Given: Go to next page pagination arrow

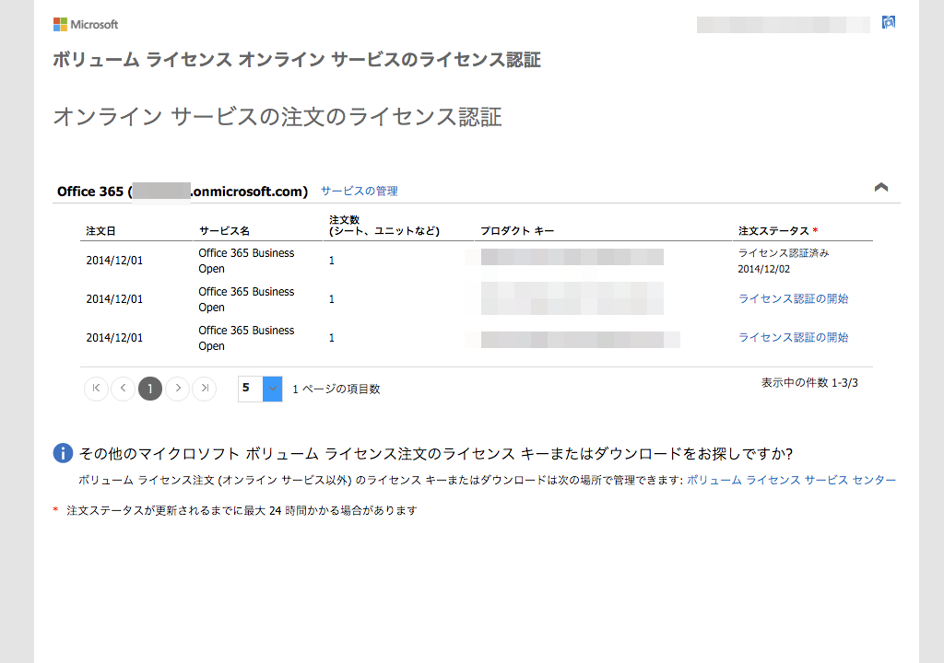Looking at the screenshot, I should [178, 388].
